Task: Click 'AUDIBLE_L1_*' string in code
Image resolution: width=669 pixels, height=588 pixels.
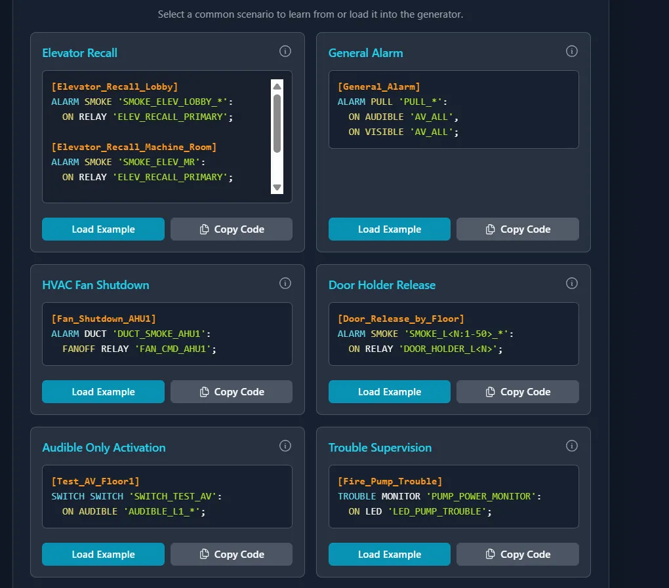Action: pyautogui.click(x=162, y=511)
